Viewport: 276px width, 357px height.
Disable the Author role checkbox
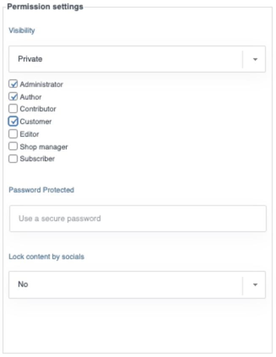coord(13,97)
